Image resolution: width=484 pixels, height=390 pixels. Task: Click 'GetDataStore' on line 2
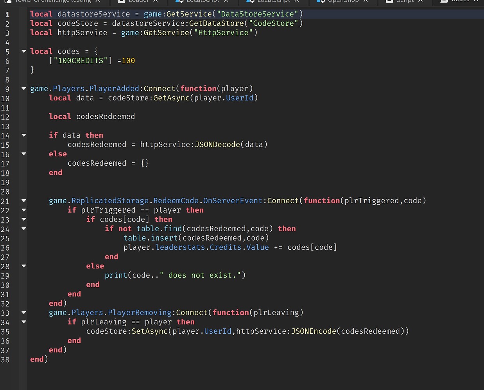pyautogui.click(x=217, y=23)
